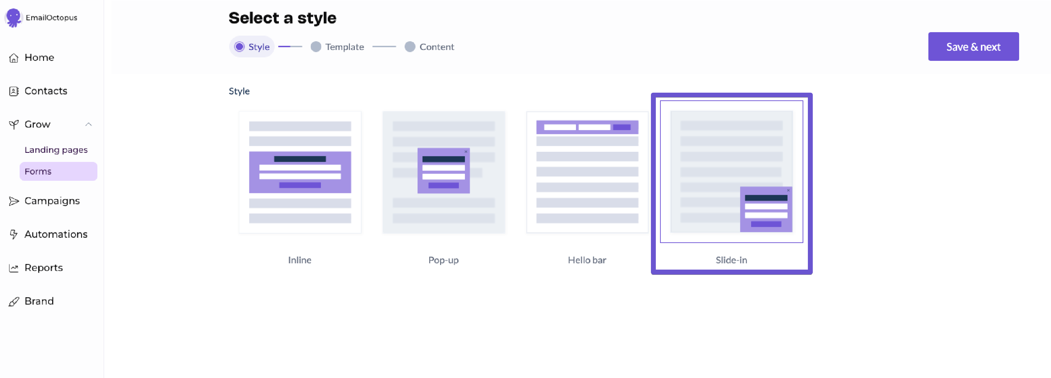Select the Template step radio indicator
Image resolution: width=1051 pixels, height=378 pixels.
click(316, 47)
